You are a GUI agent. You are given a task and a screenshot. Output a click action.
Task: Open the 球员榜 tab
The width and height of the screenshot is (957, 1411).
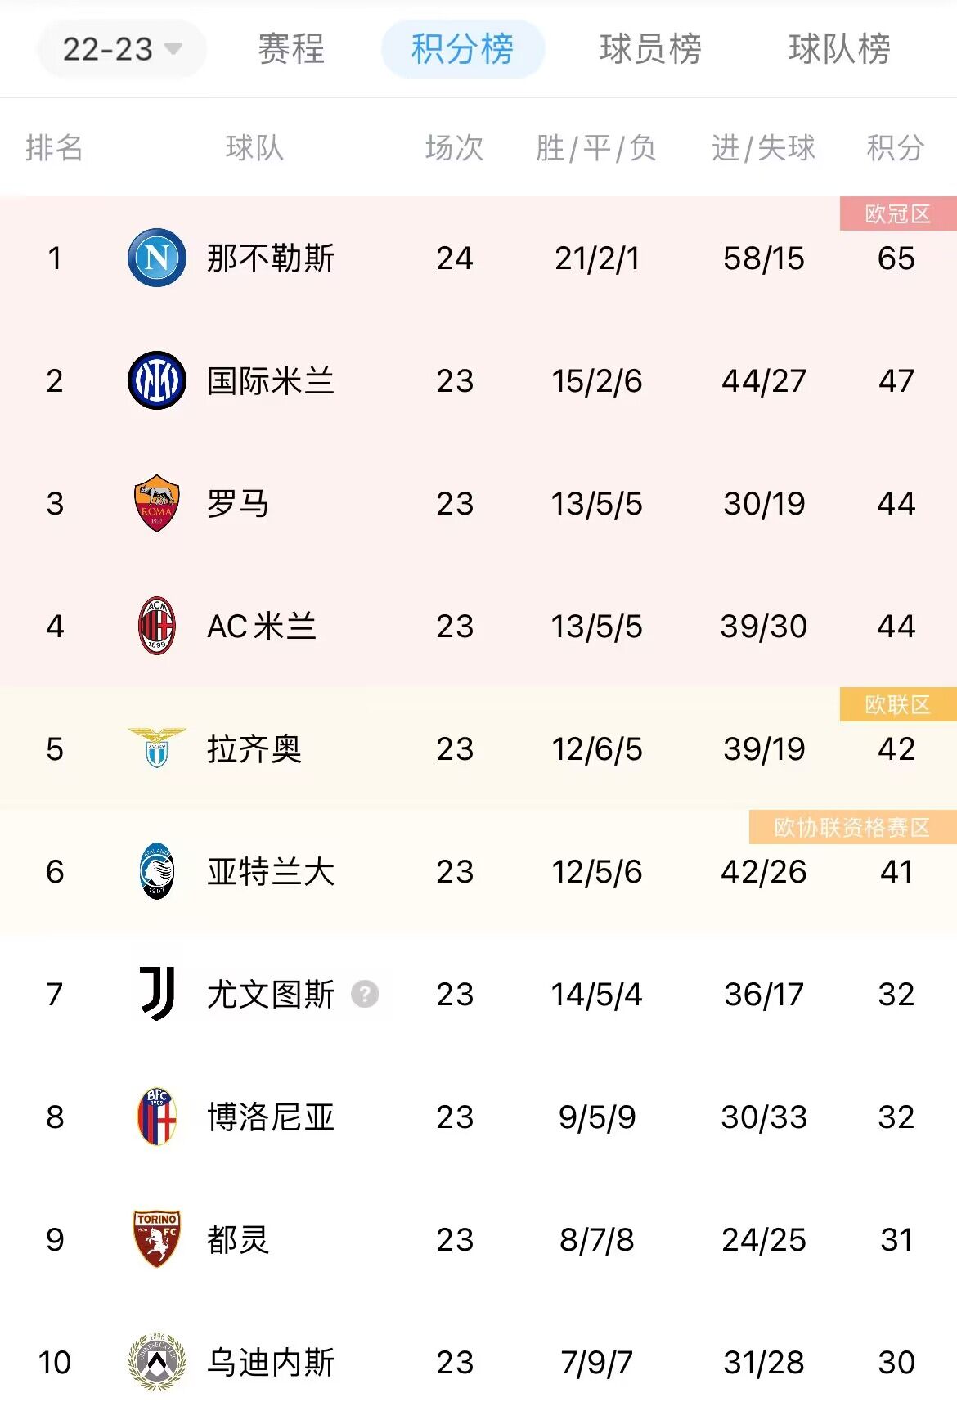pos(650,49)
